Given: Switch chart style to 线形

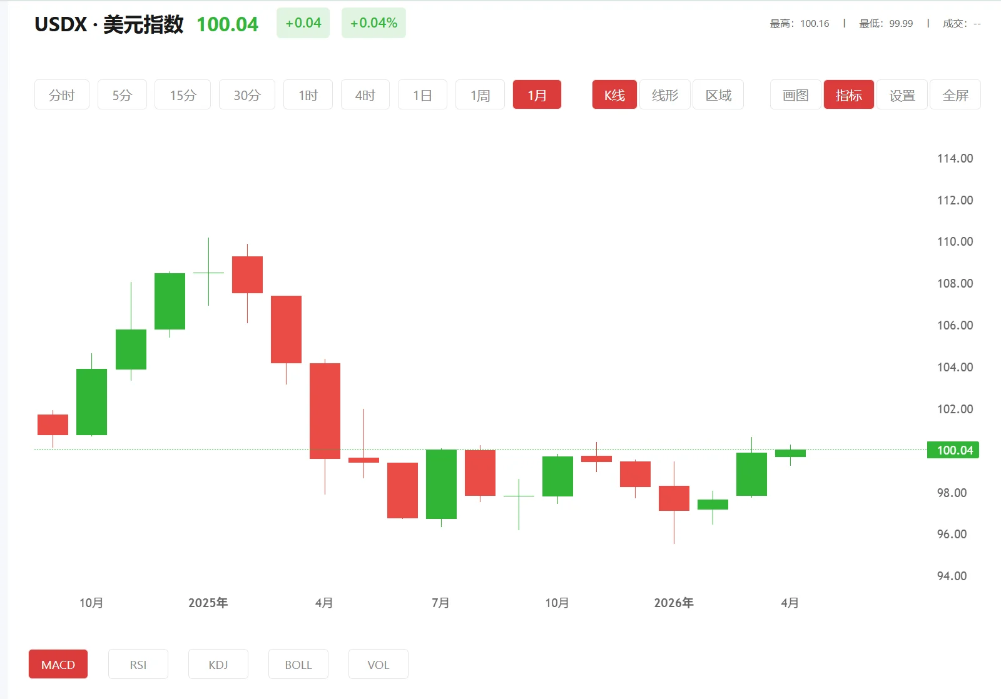Looking at the screenshot, I should click(665, 95).
